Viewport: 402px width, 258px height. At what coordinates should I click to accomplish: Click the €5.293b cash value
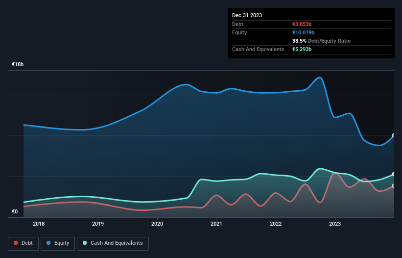tap(302, 49)
